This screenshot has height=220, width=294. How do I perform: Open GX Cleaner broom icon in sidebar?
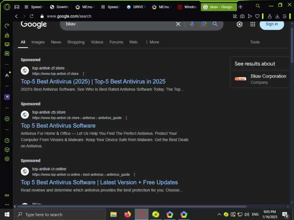7,35
